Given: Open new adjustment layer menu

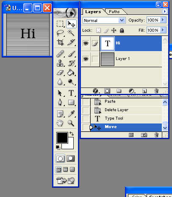Looking at the screenshot, I should click(x=132, y=91).
